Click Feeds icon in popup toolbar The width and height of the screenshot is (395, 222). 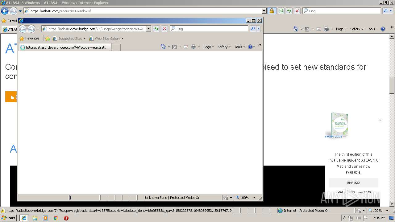click(174, 47)
